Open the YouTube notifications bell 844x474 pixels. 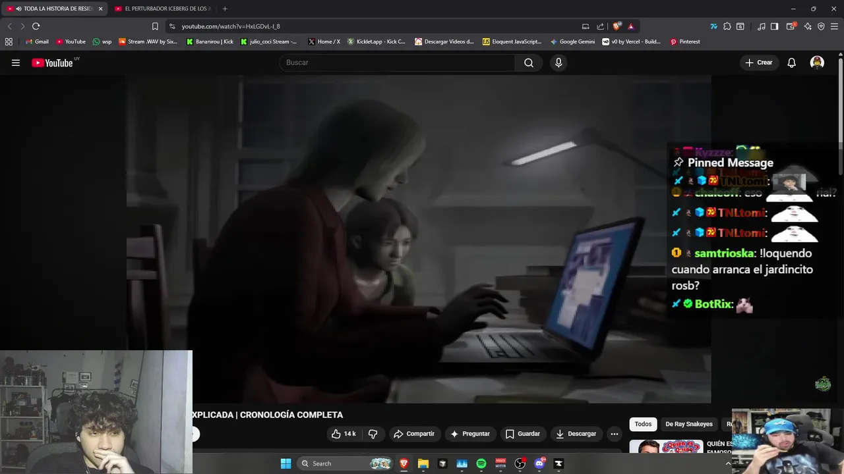pos(791,63)
